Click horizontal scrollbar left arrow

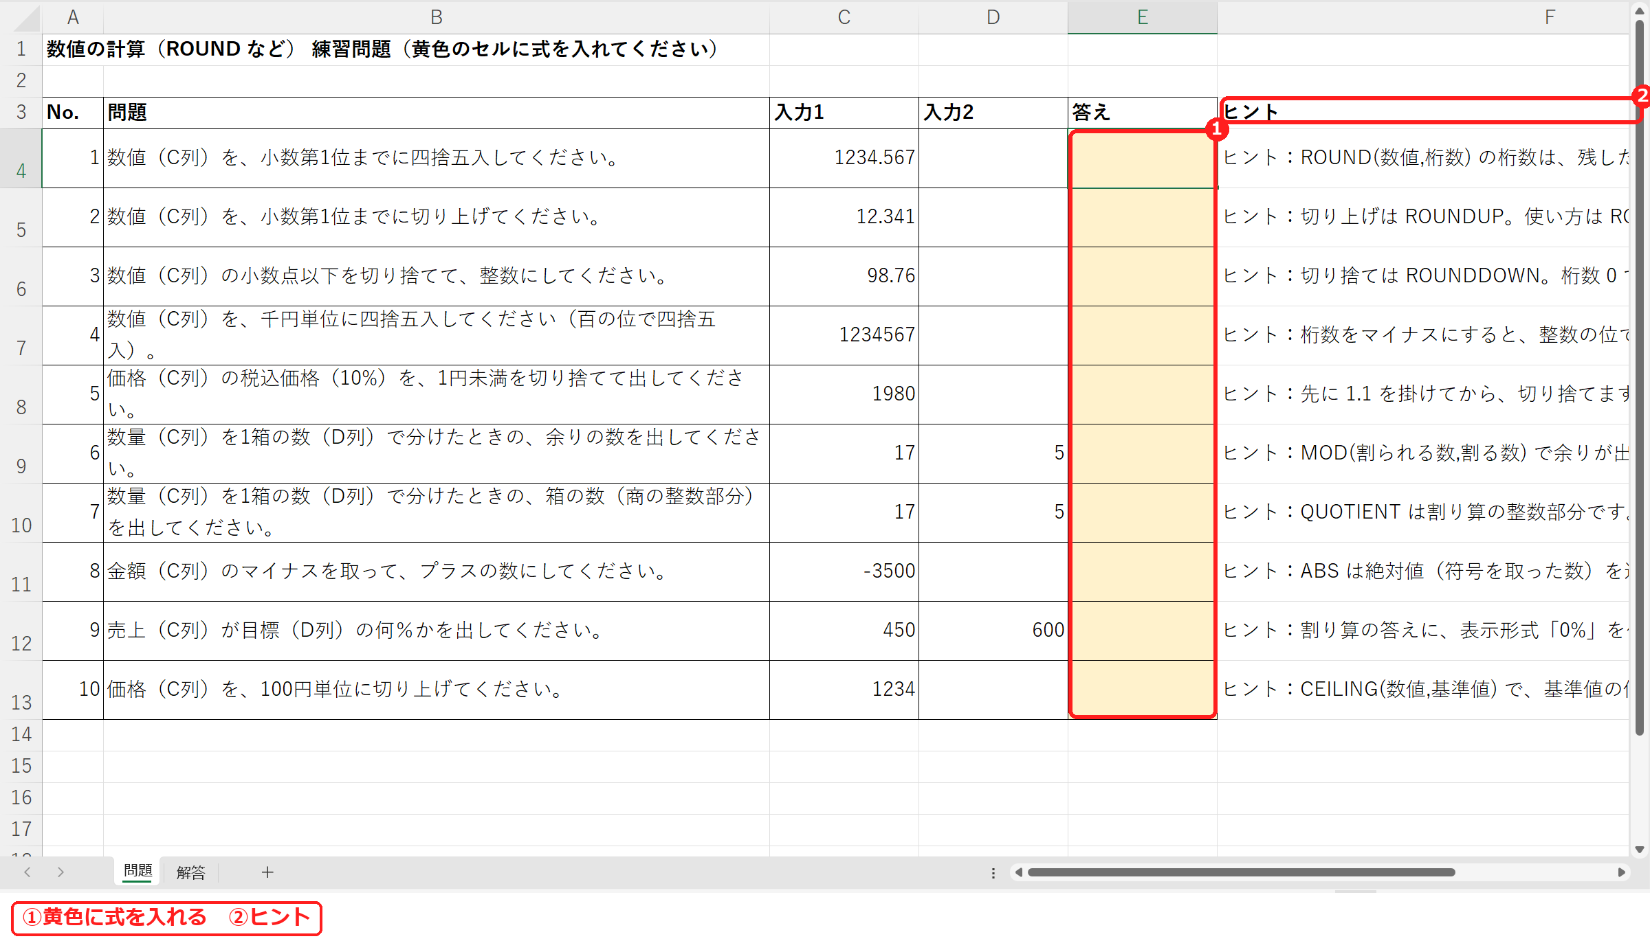click(x=1019, y=872)
